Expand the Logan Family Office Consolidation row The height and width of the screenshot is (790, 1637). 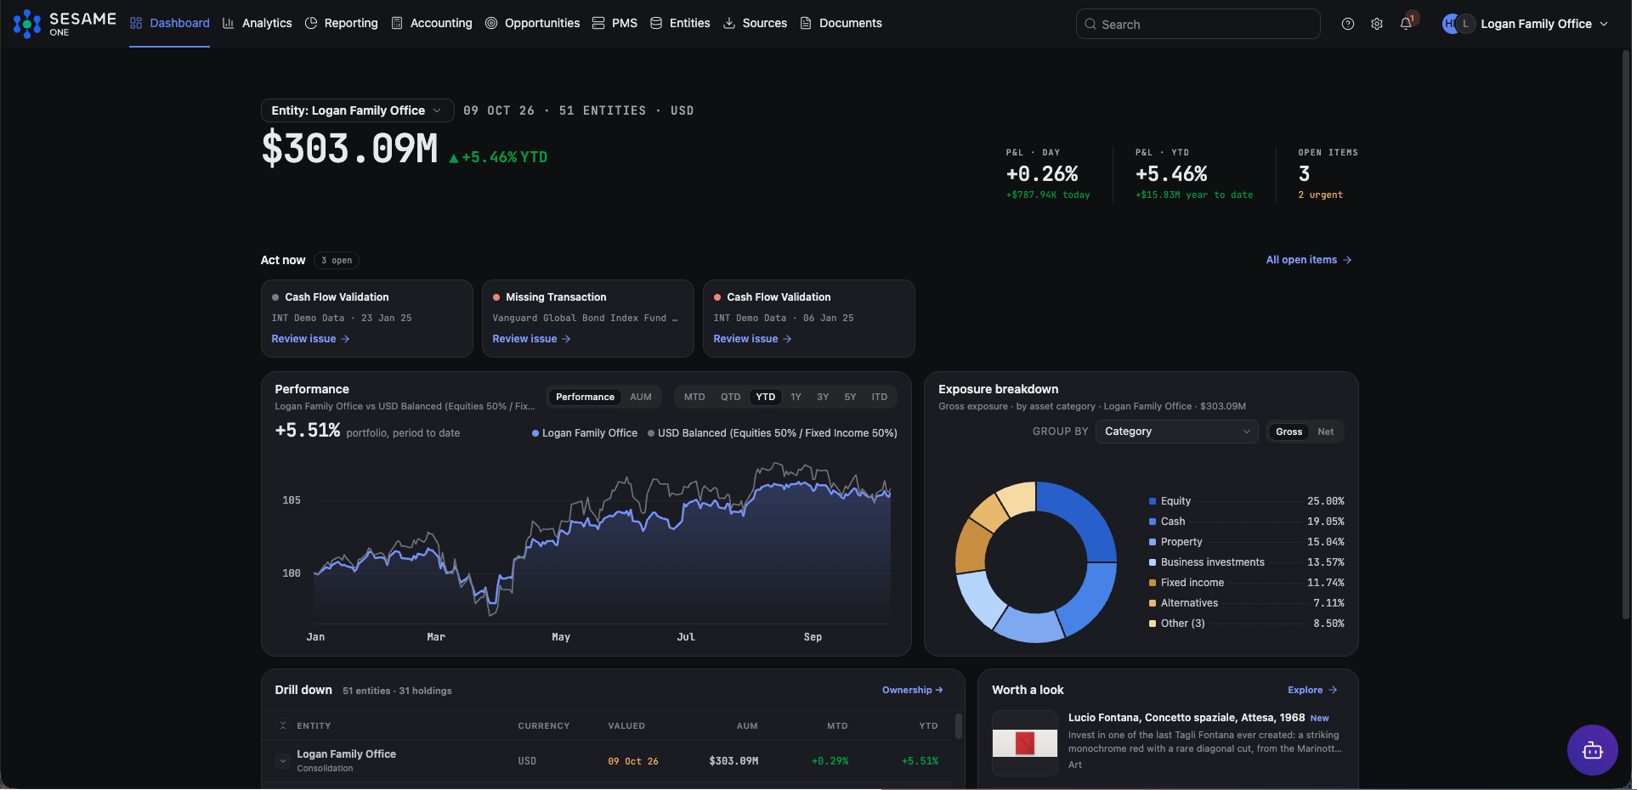(283, 761)
